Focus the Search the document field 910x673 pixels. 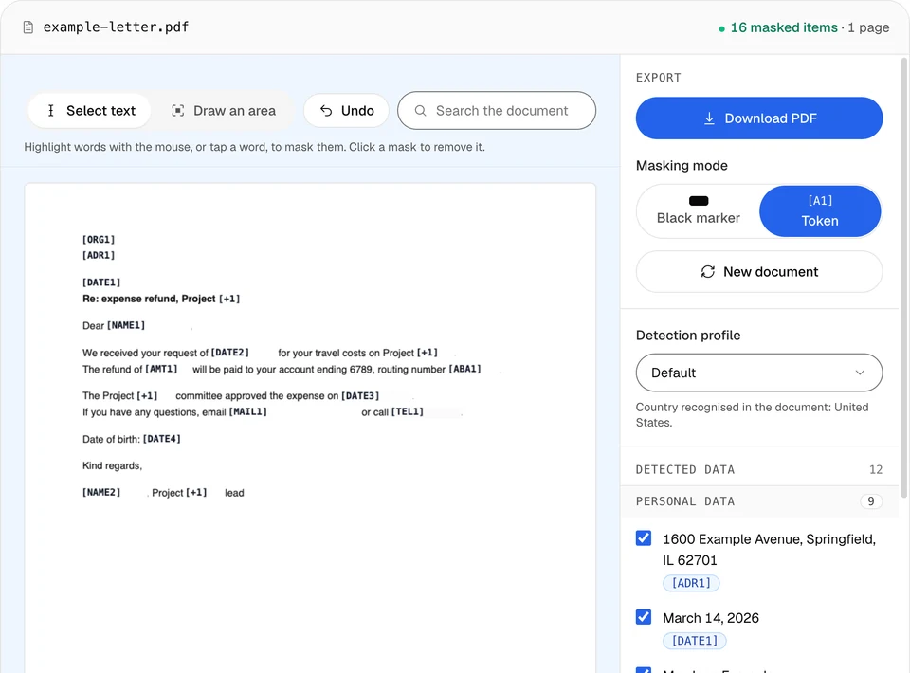[x=497, y=110]
